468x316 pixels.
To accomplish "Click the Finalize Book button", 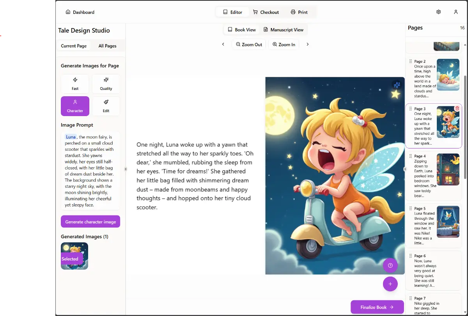I will (x=377, y=307).
